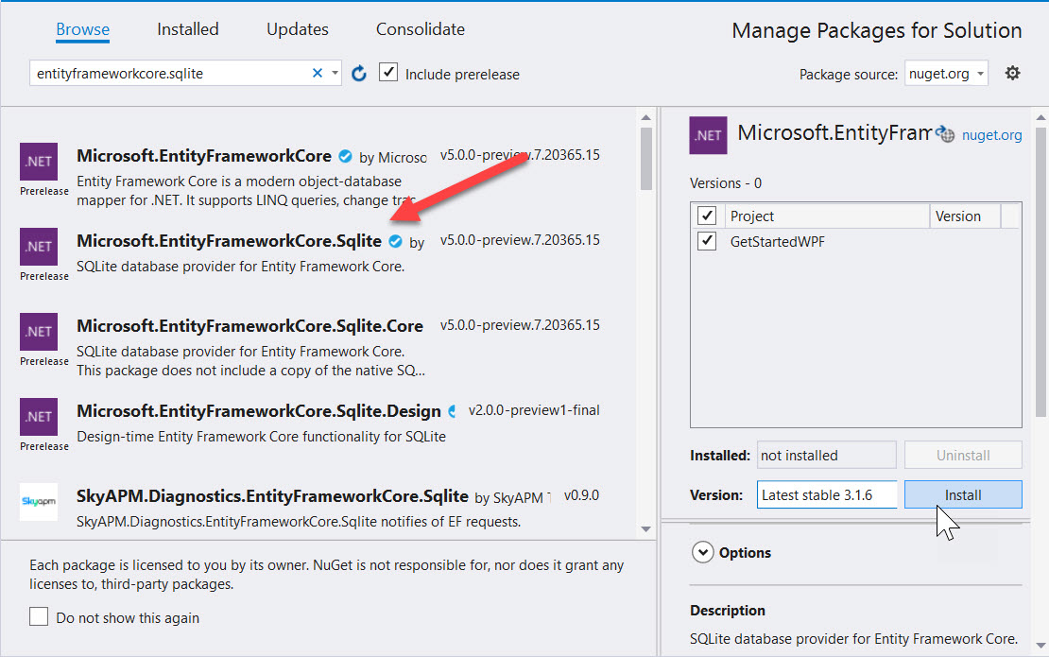1049x657 pixels.
Task: Click the nuget.org globe icon beside package name
Action: 945,135
